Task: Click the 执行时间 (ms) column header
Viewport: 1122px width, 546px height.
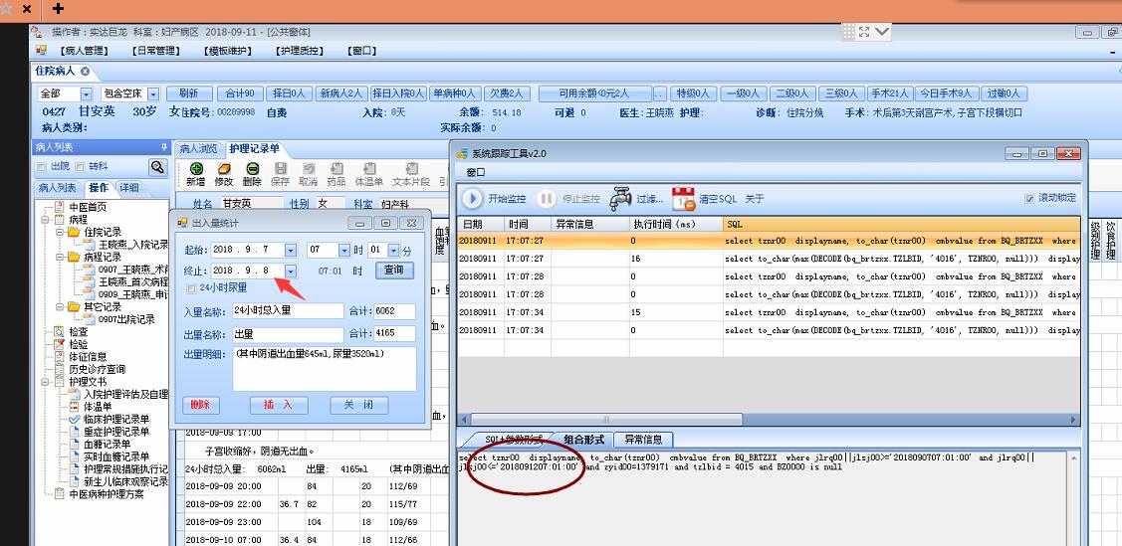Action: point(675,224)
